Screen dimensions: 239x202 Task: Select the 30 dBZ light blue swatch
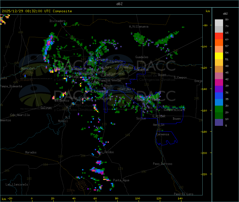pyautogui.click(x=219, y=102)
